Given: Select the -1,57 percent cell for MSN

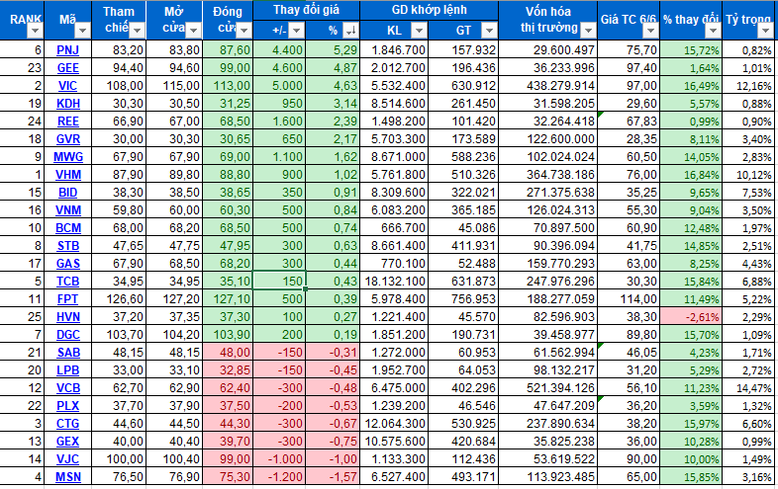Looking at the screenshot, I should pos(333,477).
